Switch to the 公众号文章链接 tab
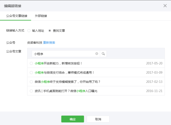Image resolution: width=171 pixels, height=125 pixels. pyautogui.click(x=17, y=16)
